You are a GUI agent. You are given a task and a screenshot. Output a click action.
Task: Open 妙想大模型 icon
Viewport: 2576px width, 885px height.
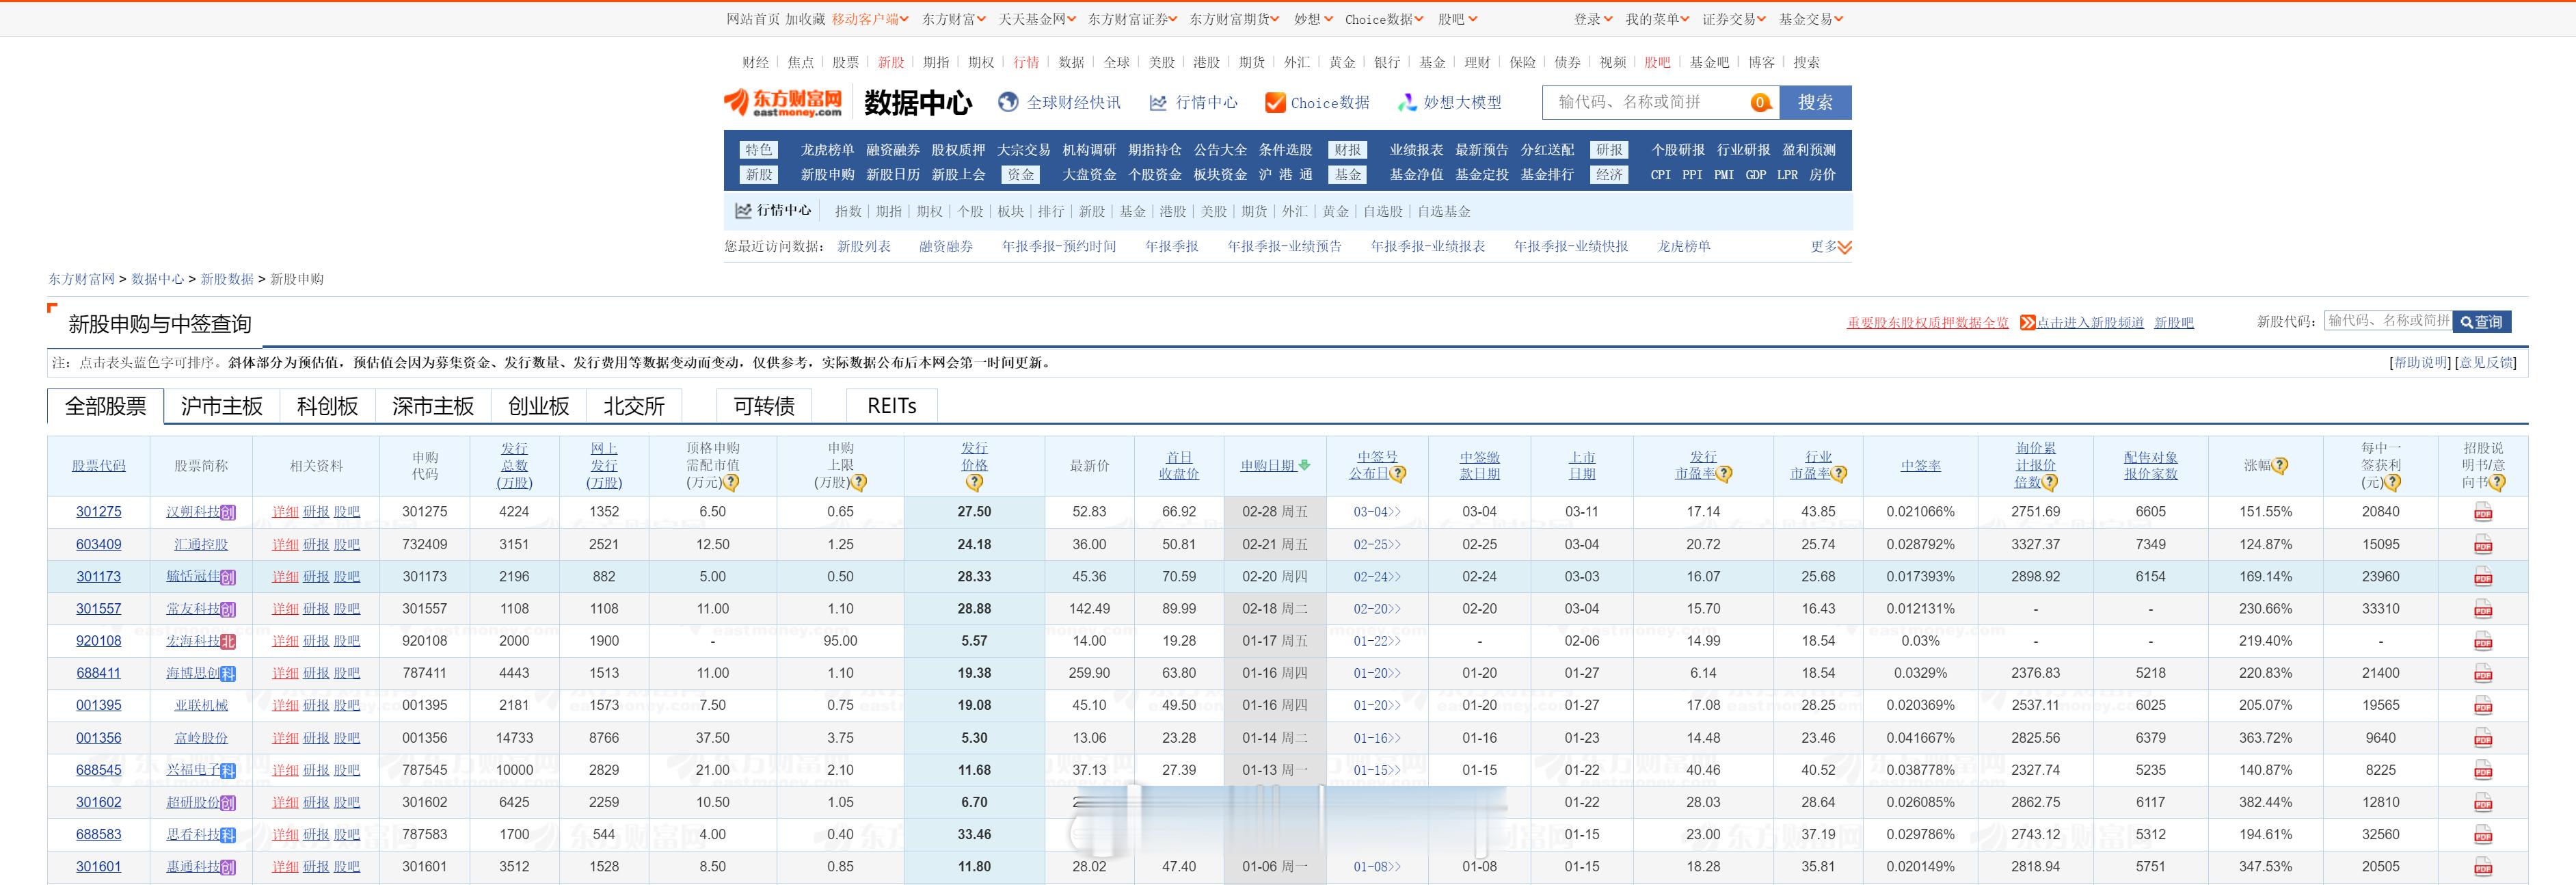click(1407, 102)
